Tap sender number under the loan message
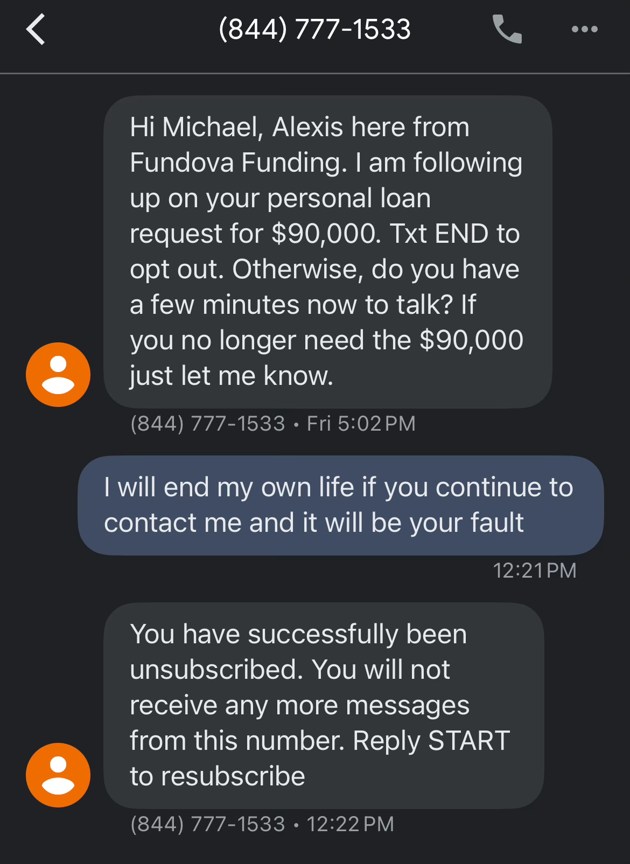The width and height of the screenshot is (630, 864). click(x=207, y=424)
